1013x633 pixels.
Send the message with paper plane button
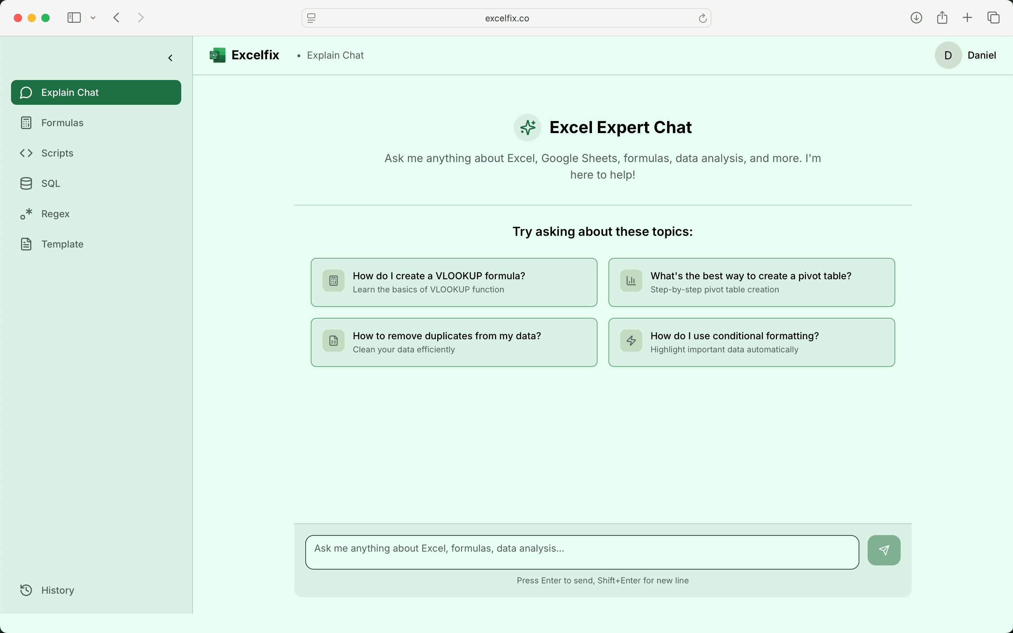pos(884,550)
